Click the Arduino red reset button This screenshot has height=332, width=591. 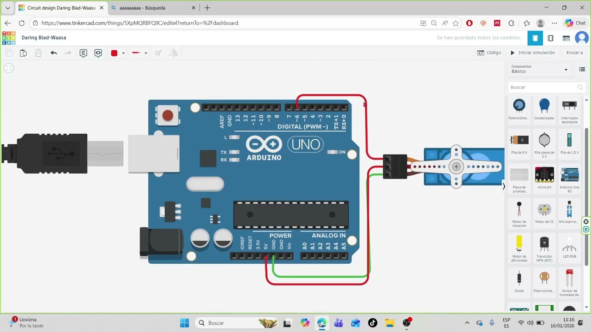click(168, 115)
